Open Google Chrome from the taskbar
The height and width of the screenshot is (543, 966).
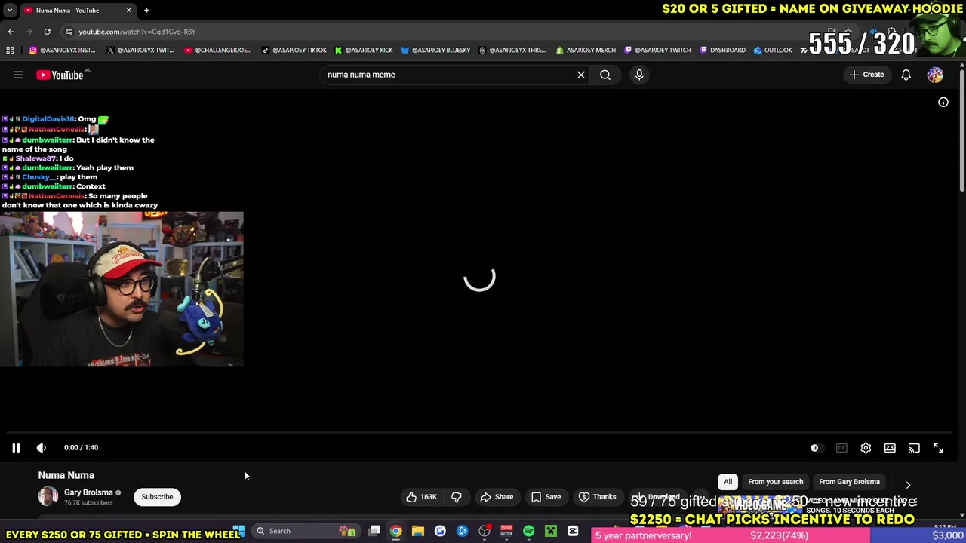pos(395,531)
